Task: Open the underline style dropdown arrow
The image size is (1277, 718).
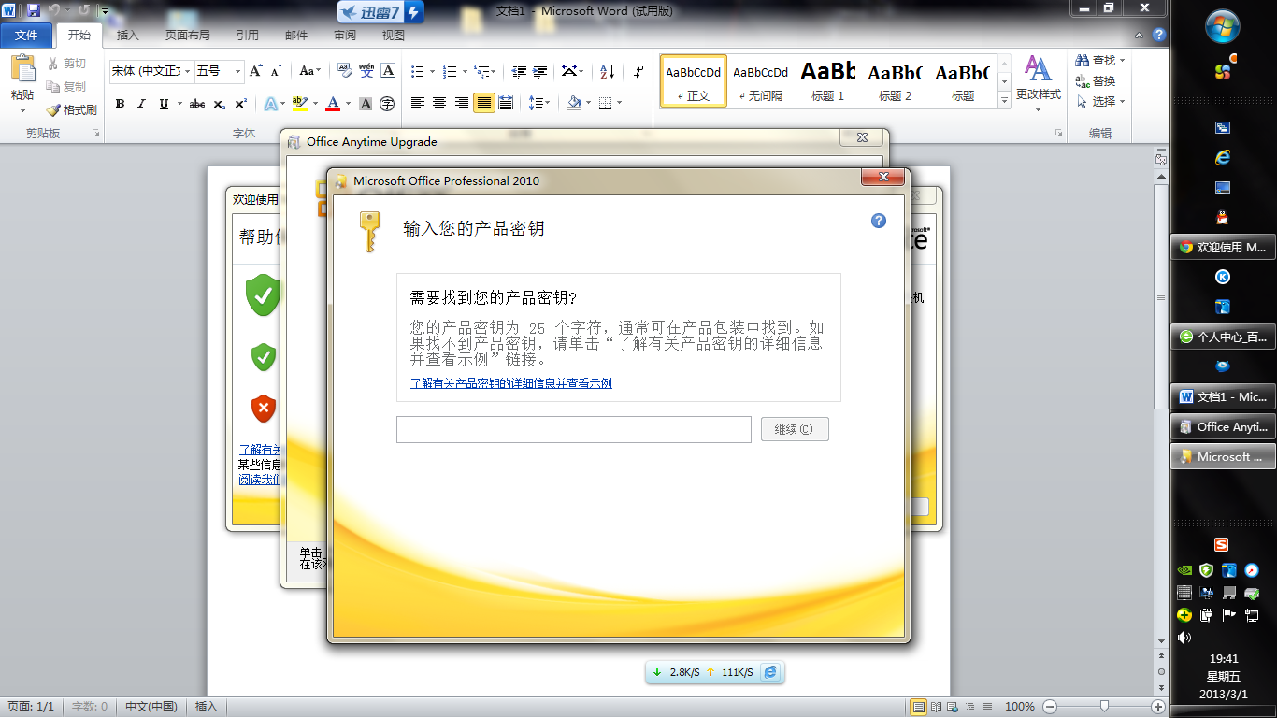Action: pyautogui.click(x=179, y=104)
